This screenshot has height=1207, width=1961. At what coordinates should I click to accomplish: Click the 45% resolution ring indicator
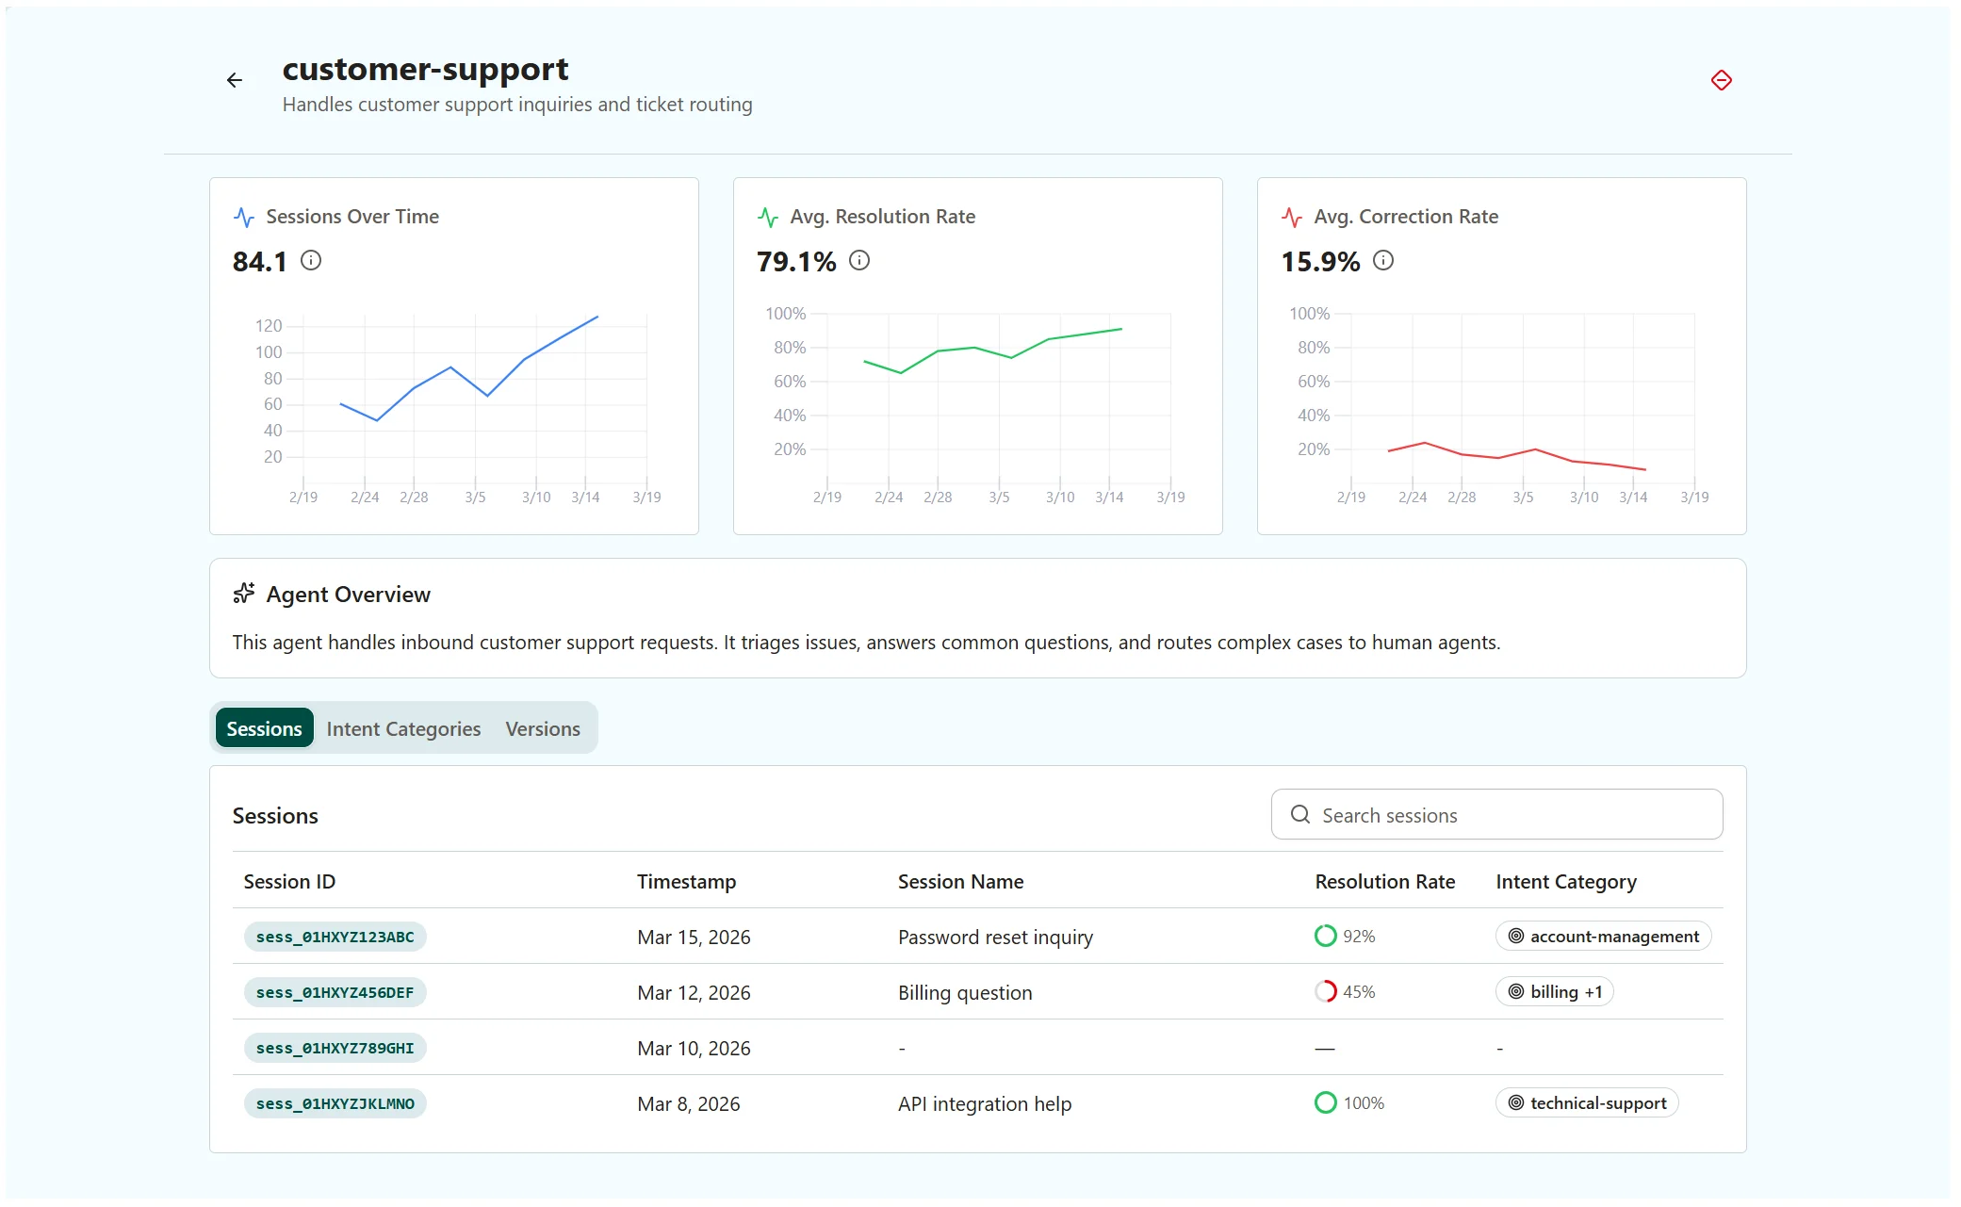[x=1325, y=991]
